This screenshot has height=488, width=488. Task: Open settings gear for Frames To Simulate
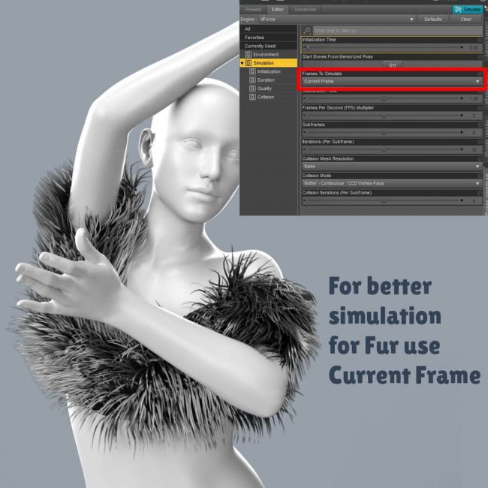480,74
